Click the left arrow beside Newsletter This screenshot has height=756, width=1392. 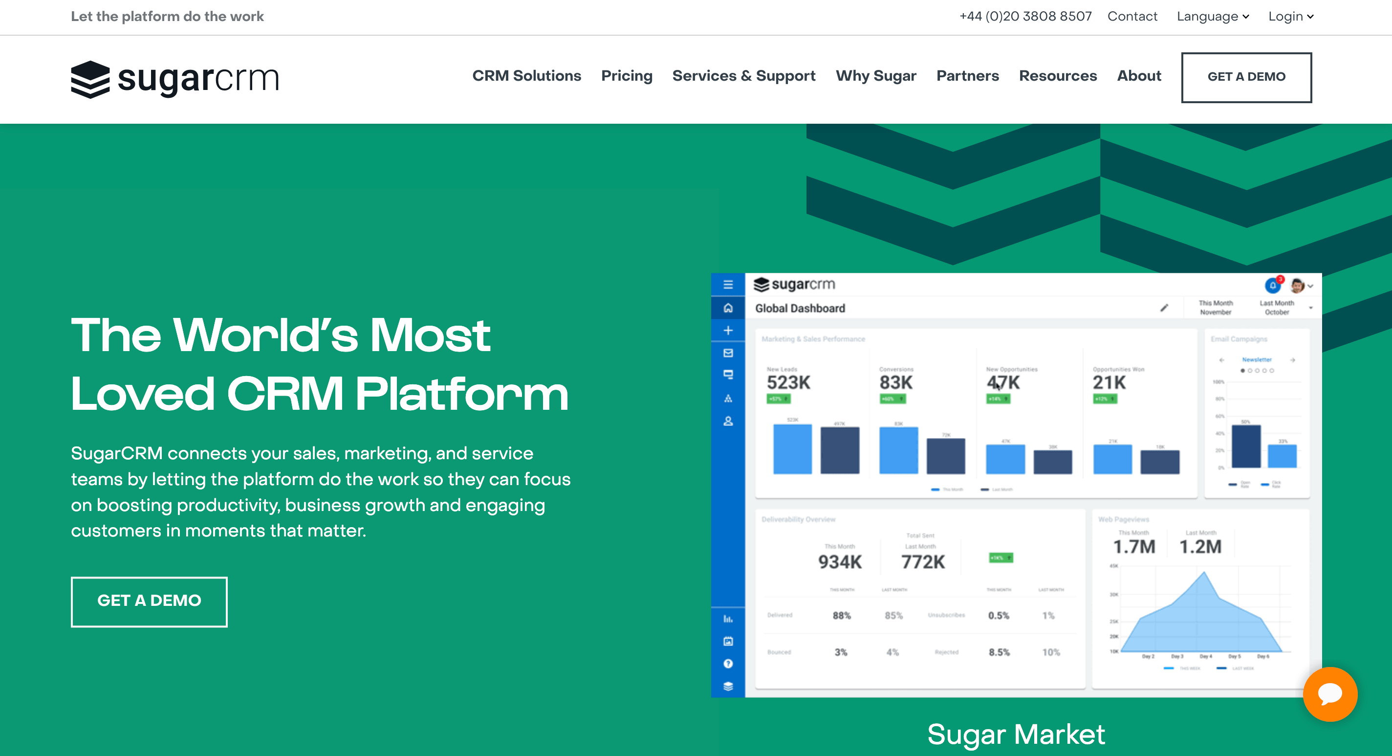(1221, 360)
